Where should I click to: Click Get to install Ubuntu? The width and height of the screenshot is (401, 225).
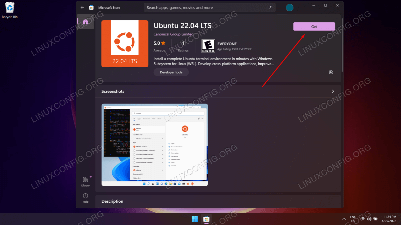[314, 27]
